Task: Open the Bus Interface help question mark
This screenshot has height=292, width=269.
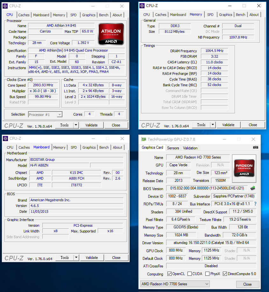Action: (255, 204)
